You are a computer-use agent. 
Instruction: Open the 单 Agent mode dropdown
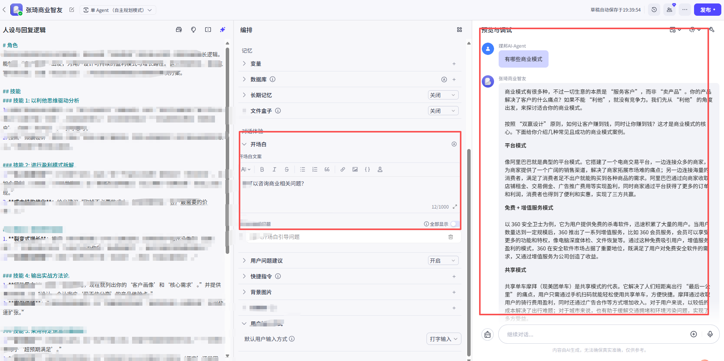(x=117, y=10)
